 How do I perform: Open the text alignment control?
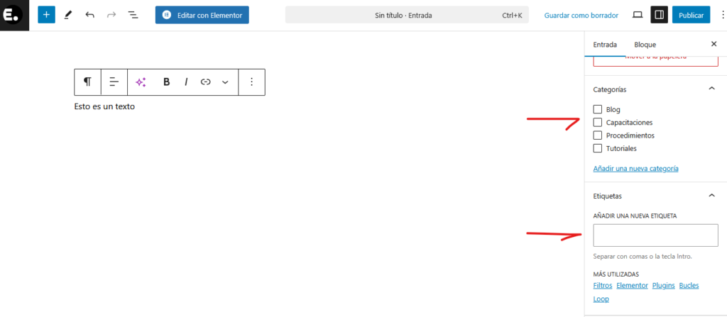click(x=114, y=82)
